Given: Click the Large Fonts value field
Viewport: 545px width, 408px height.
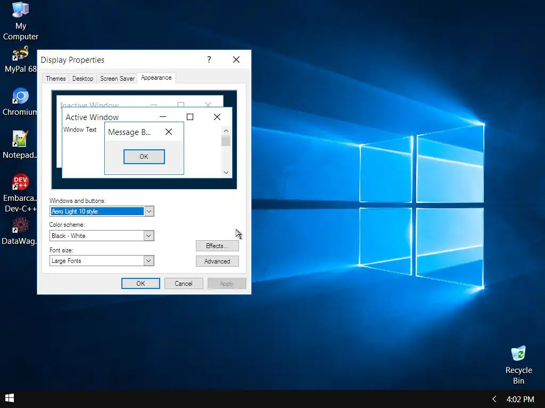Looking at the screenshot, I should pos(97,261).
